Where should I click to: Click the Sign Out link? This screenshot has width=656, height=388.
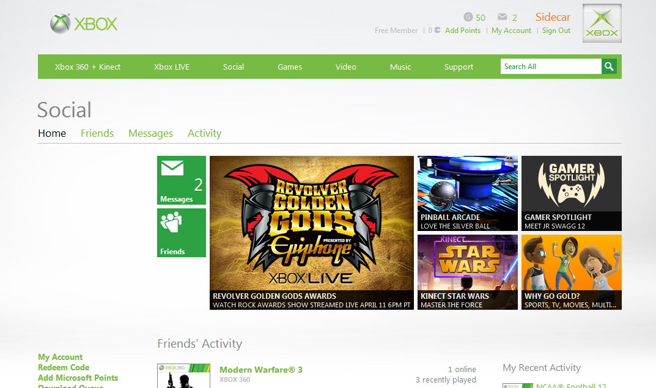(x=556, y=31)
